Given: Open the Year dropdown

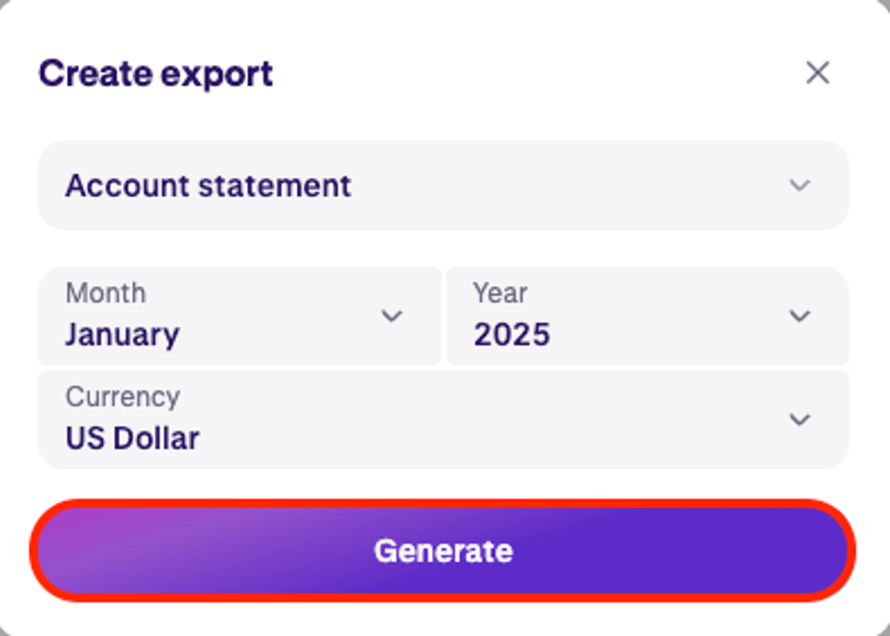Looking at the screenshot, I should pyautogui.click(x=647, y=316).
